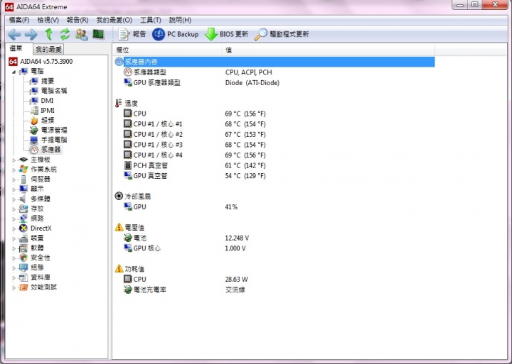Select the 裝置 tree item
512x364 pixels.
(37, 238)
